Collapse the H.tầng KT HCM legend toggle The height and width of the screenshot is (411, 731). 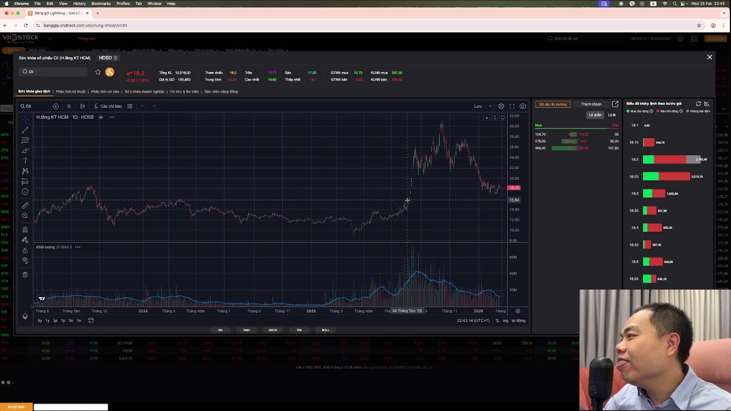[101, 117]
